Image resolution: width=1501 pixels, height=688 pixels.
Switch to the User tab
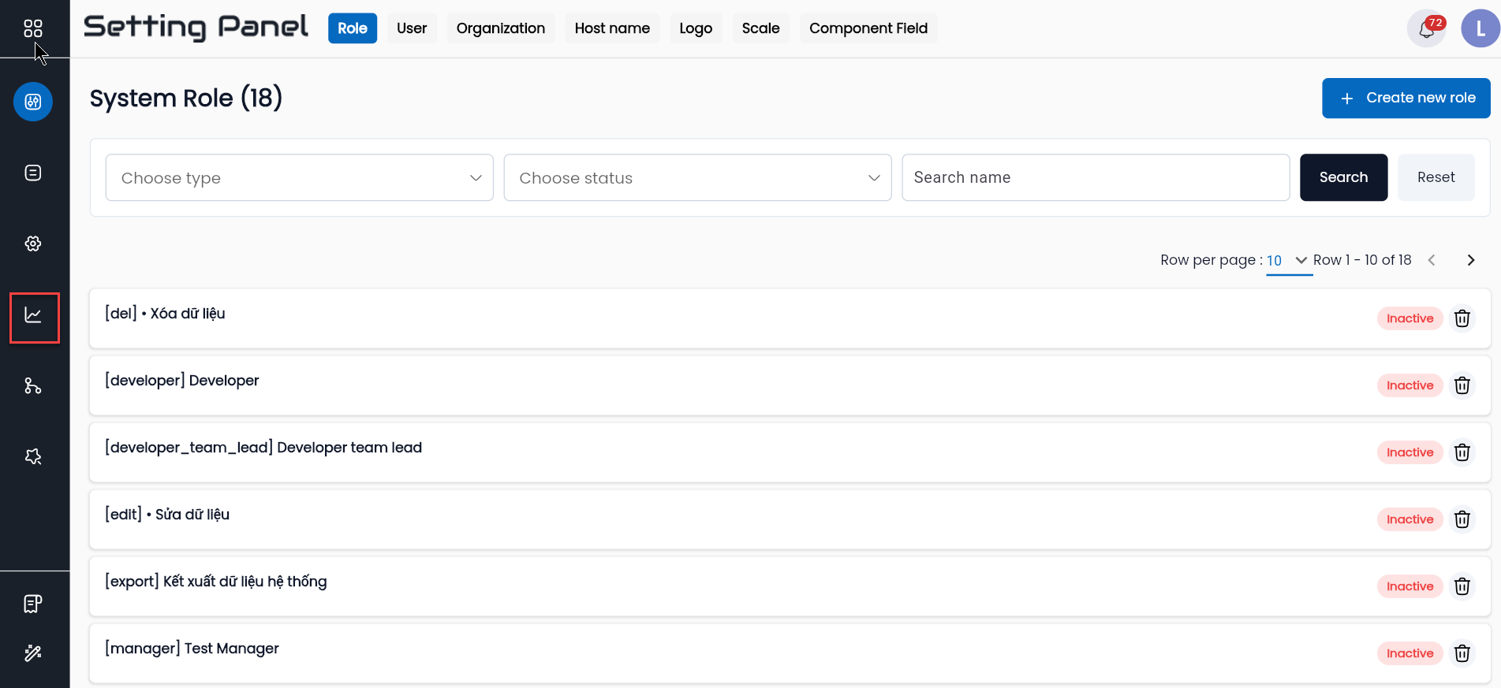(x=412, y=28)
